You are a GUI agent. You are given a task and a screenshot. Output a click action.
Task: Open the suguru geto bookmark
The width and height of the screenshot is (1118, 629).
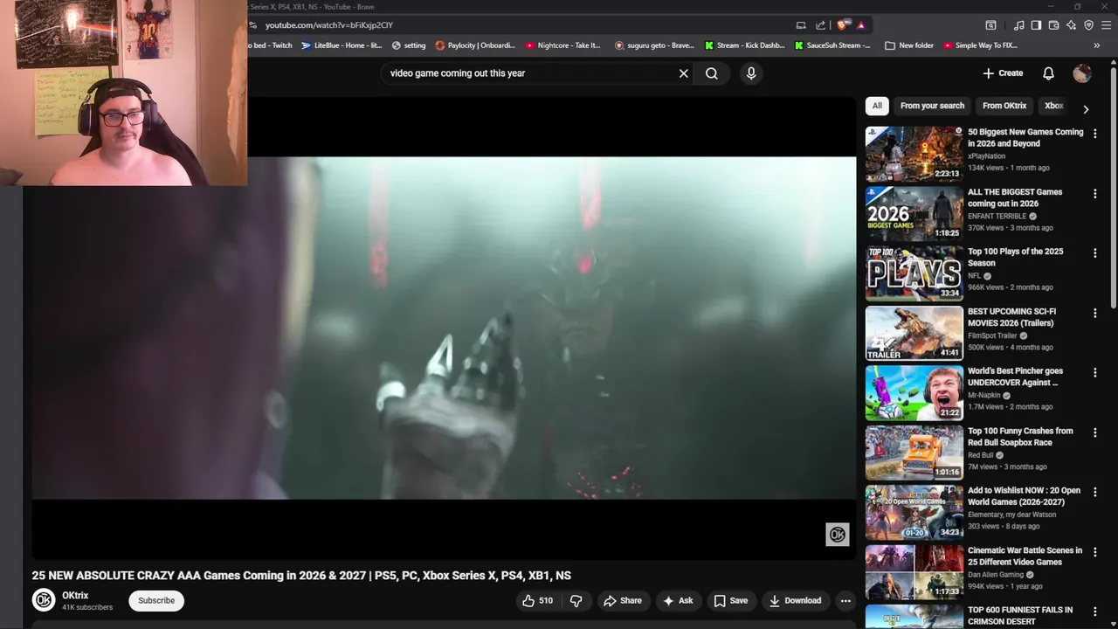pyautogui.click(x=654, y=45)
